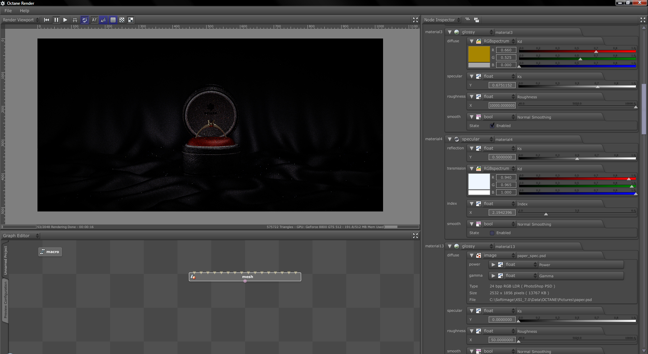Expand the material13 diffuse gamma section
Image resolution: width=648 pixels, height=354 pixels.
pyautogui.click(x=493, y=276)
